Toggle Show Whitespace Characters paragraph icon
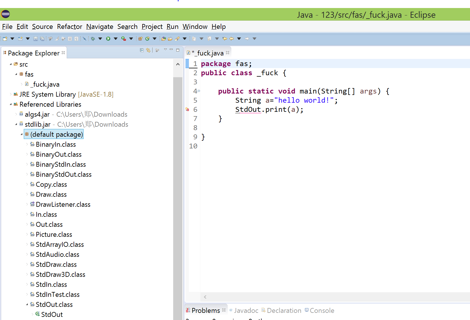The image size is (470, 320). click(x=76, y=39)
